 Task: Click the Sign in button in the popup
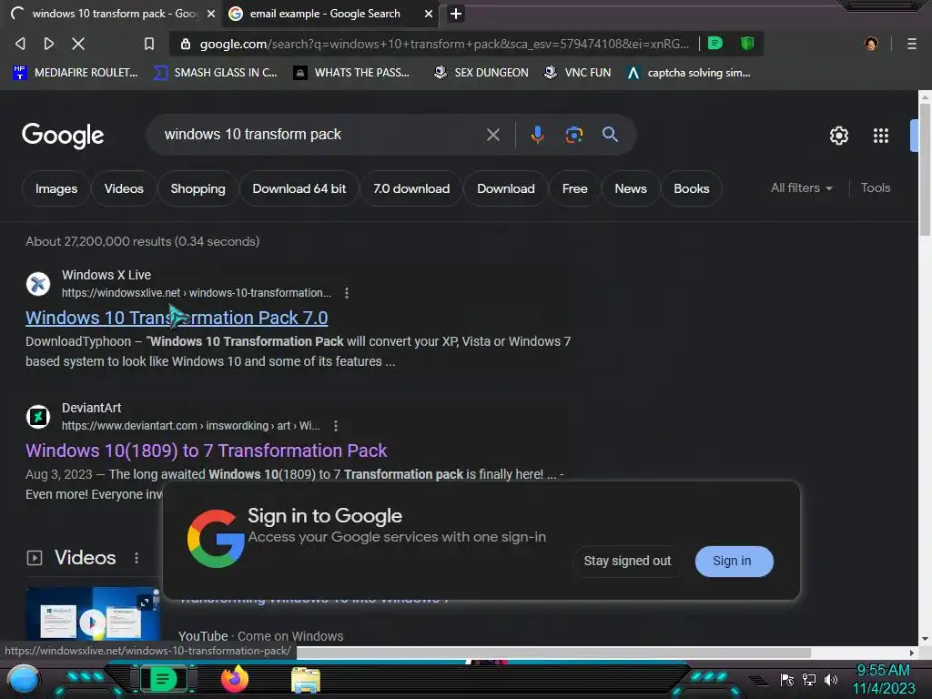pyautogui.click(x=734, y=561)
